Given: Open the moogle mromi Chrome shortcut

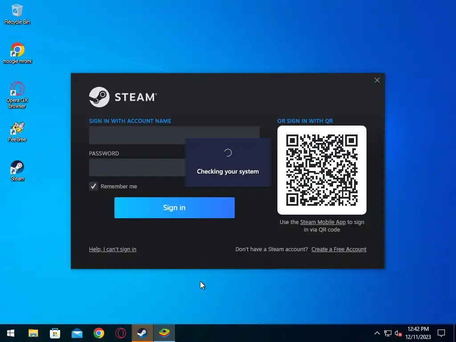Looking at the screenshot, I should point(17,53).
